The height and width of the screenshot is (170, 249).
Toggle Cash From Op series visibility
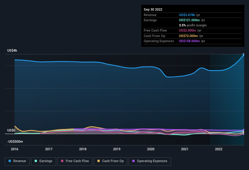point(110,161)
